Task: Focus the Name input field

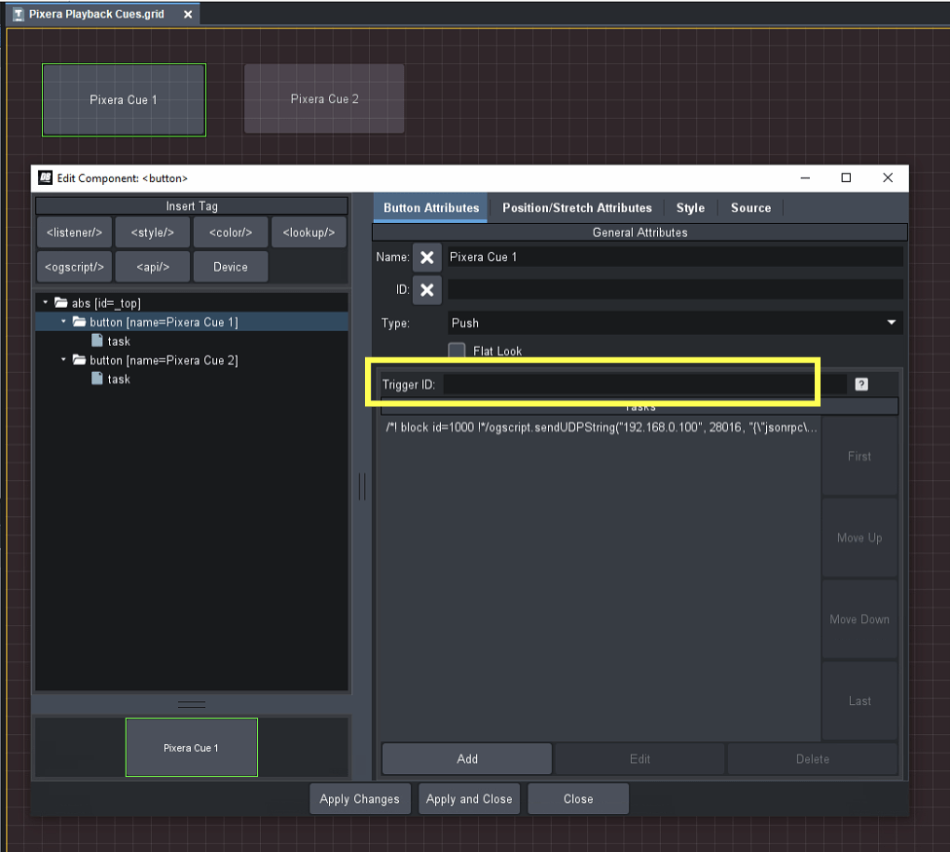Action: pyautogui.click(x=675, y=257)
